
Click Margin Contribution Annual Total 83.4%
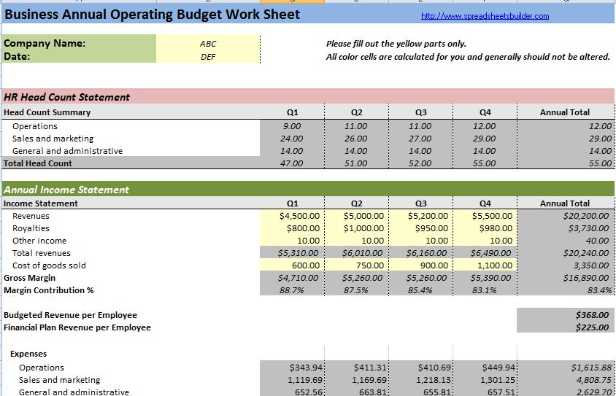566,290
